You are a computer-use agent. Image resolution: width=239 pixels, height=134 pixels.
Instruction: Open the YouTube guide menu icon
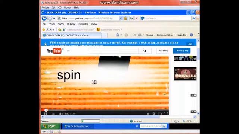point(69,51)
